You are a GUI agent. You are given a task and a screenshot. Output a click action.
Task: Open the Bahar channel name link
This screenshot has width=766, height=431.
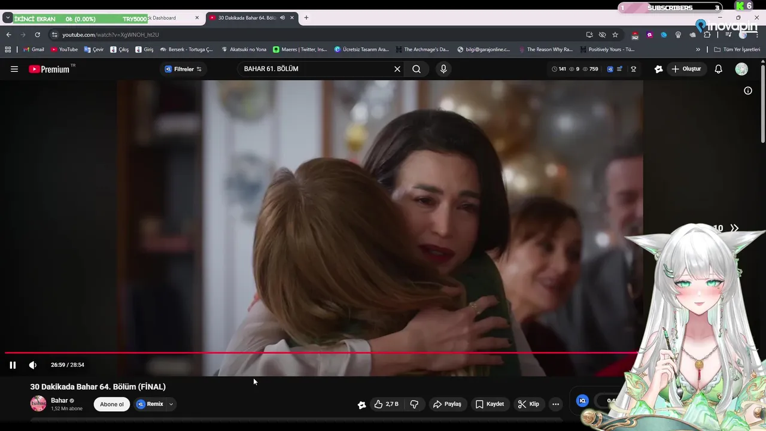(x=59, y=400)
